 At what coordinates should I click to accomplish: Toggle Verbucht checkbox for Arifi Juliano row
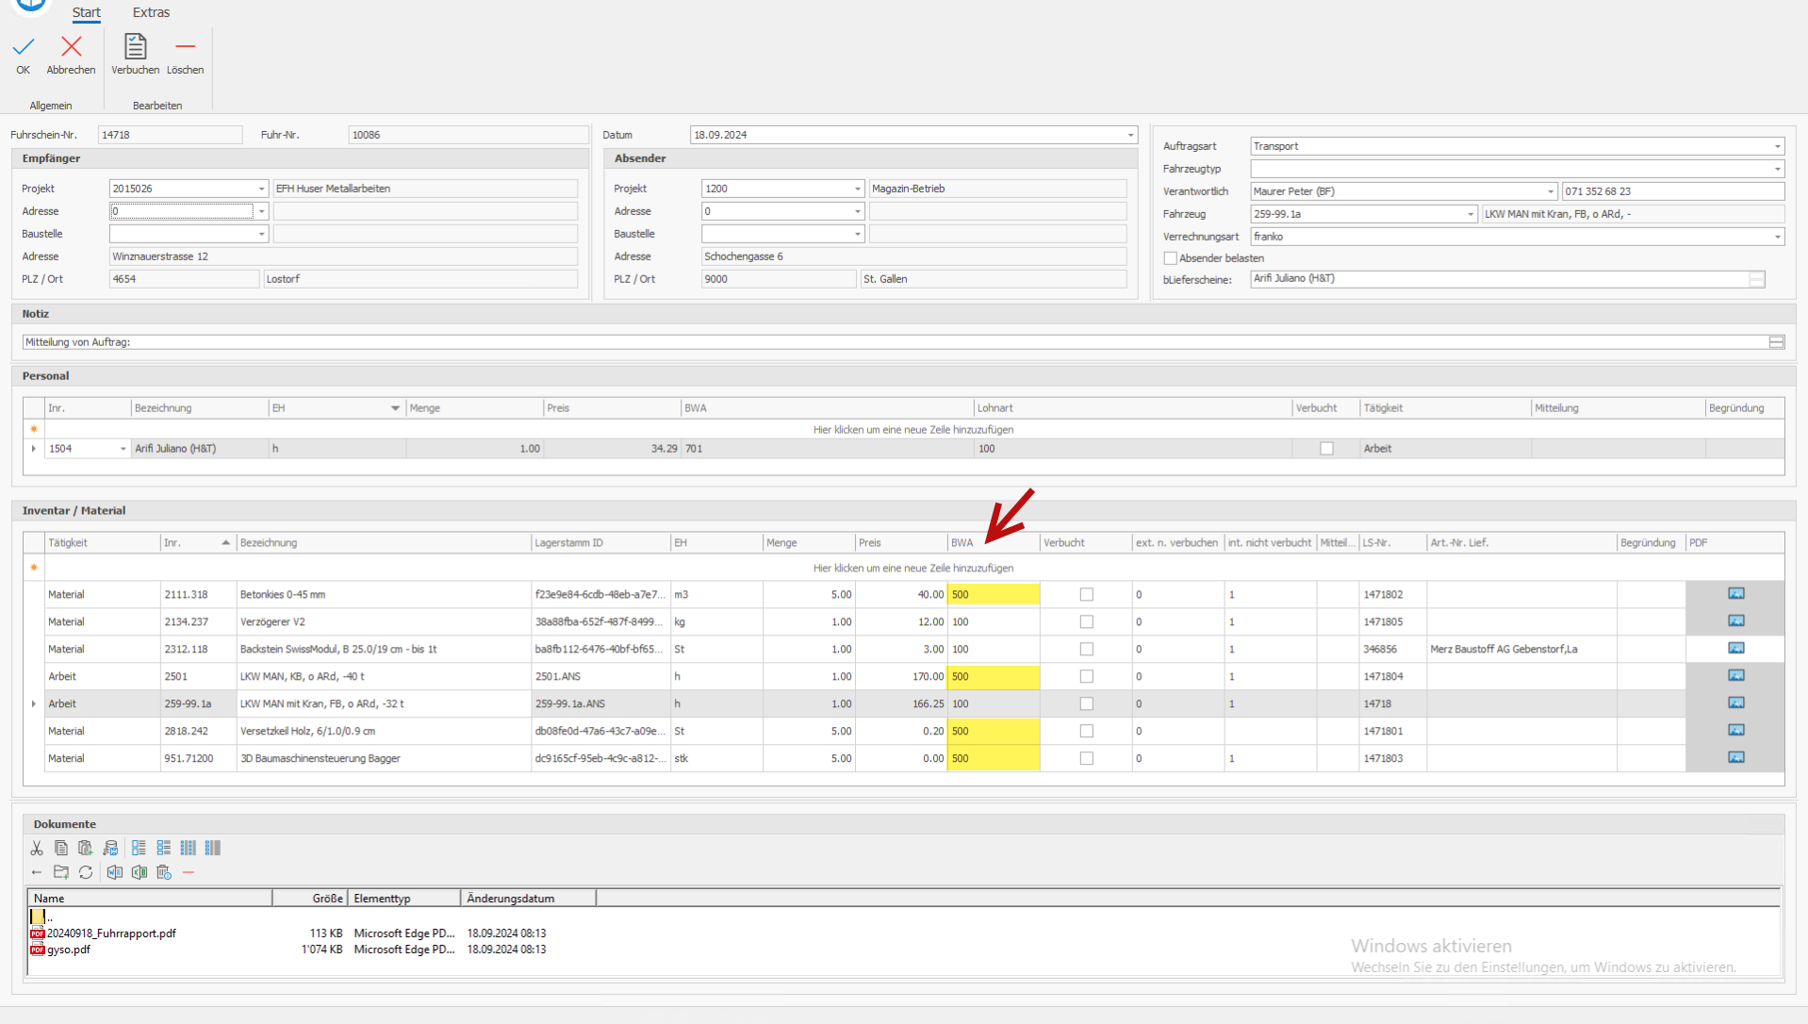coord(1326,449)
